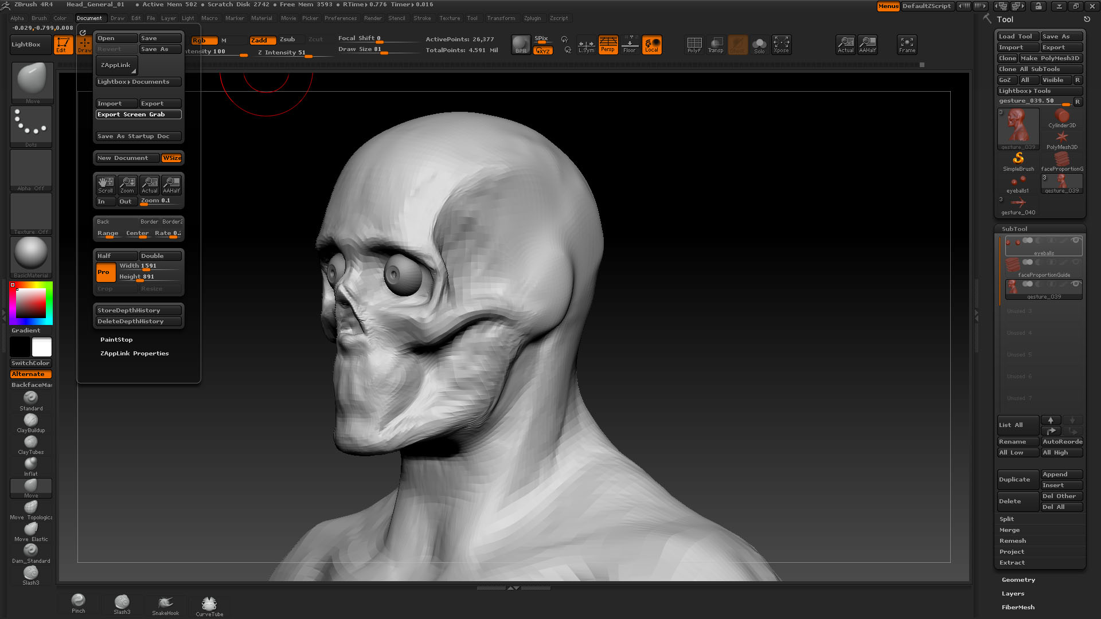Pick a color in the color picker square
The height and width of the screenshot is (619, 1101).
tap(31, 303)
